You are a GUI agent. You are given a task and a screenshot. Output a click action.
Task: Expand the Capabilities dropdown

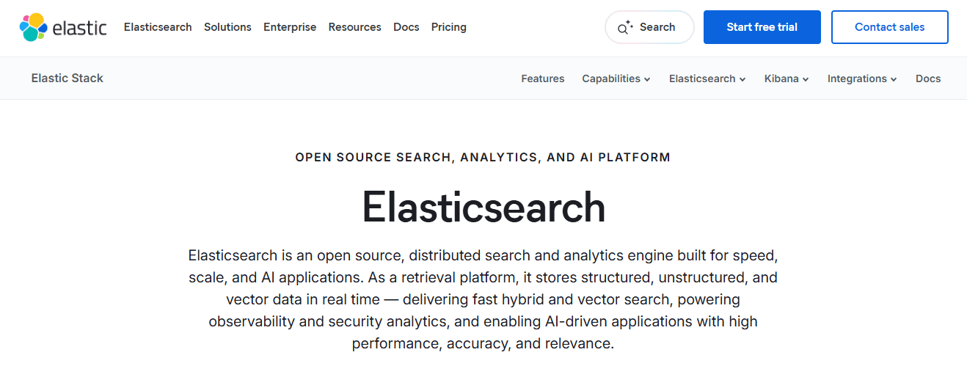pyautogui.click(x=616, y=78)
